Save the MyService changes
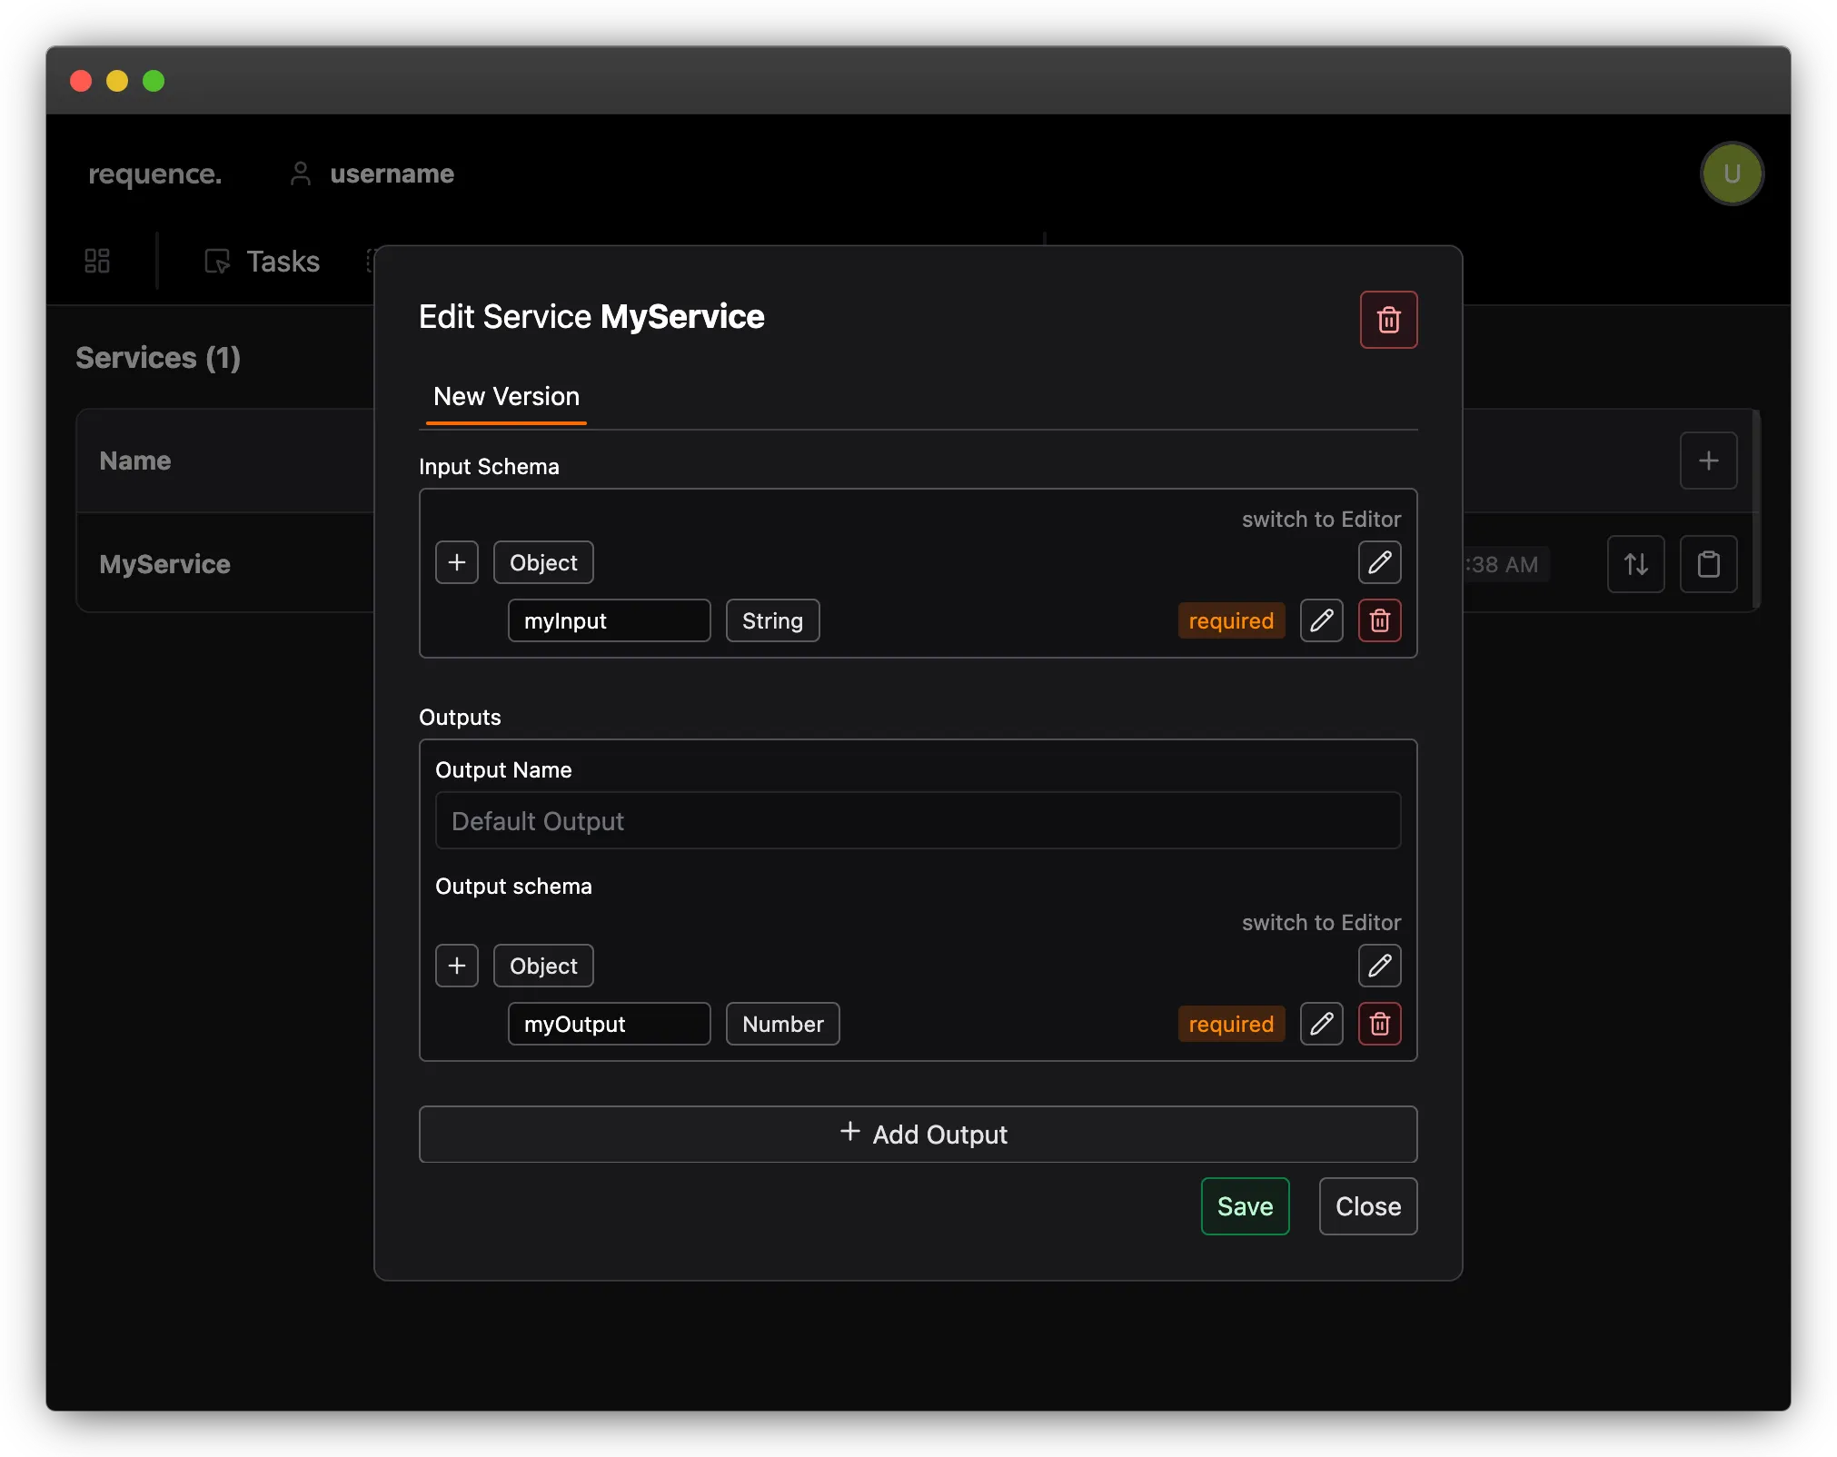 point(1245,1206)
